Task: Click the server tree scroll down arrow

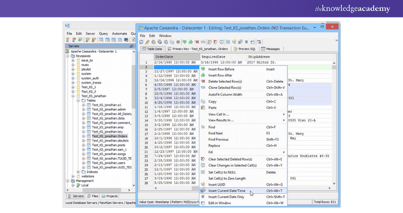Action: [134, 185]
